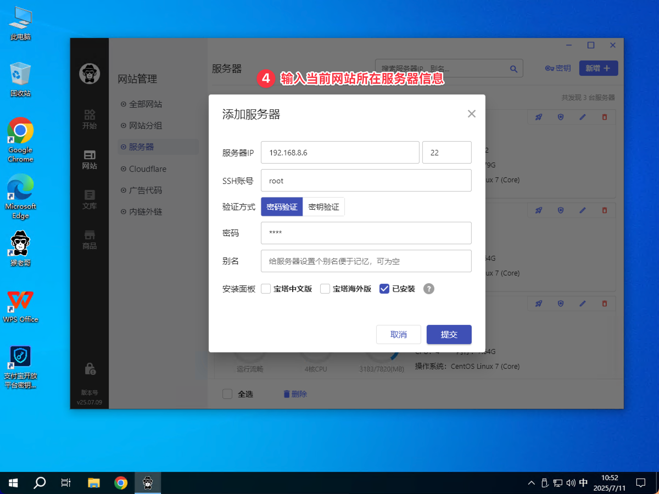Open the 开始 section in sidebar
The image size is (659, 494).
pos(90,119)
